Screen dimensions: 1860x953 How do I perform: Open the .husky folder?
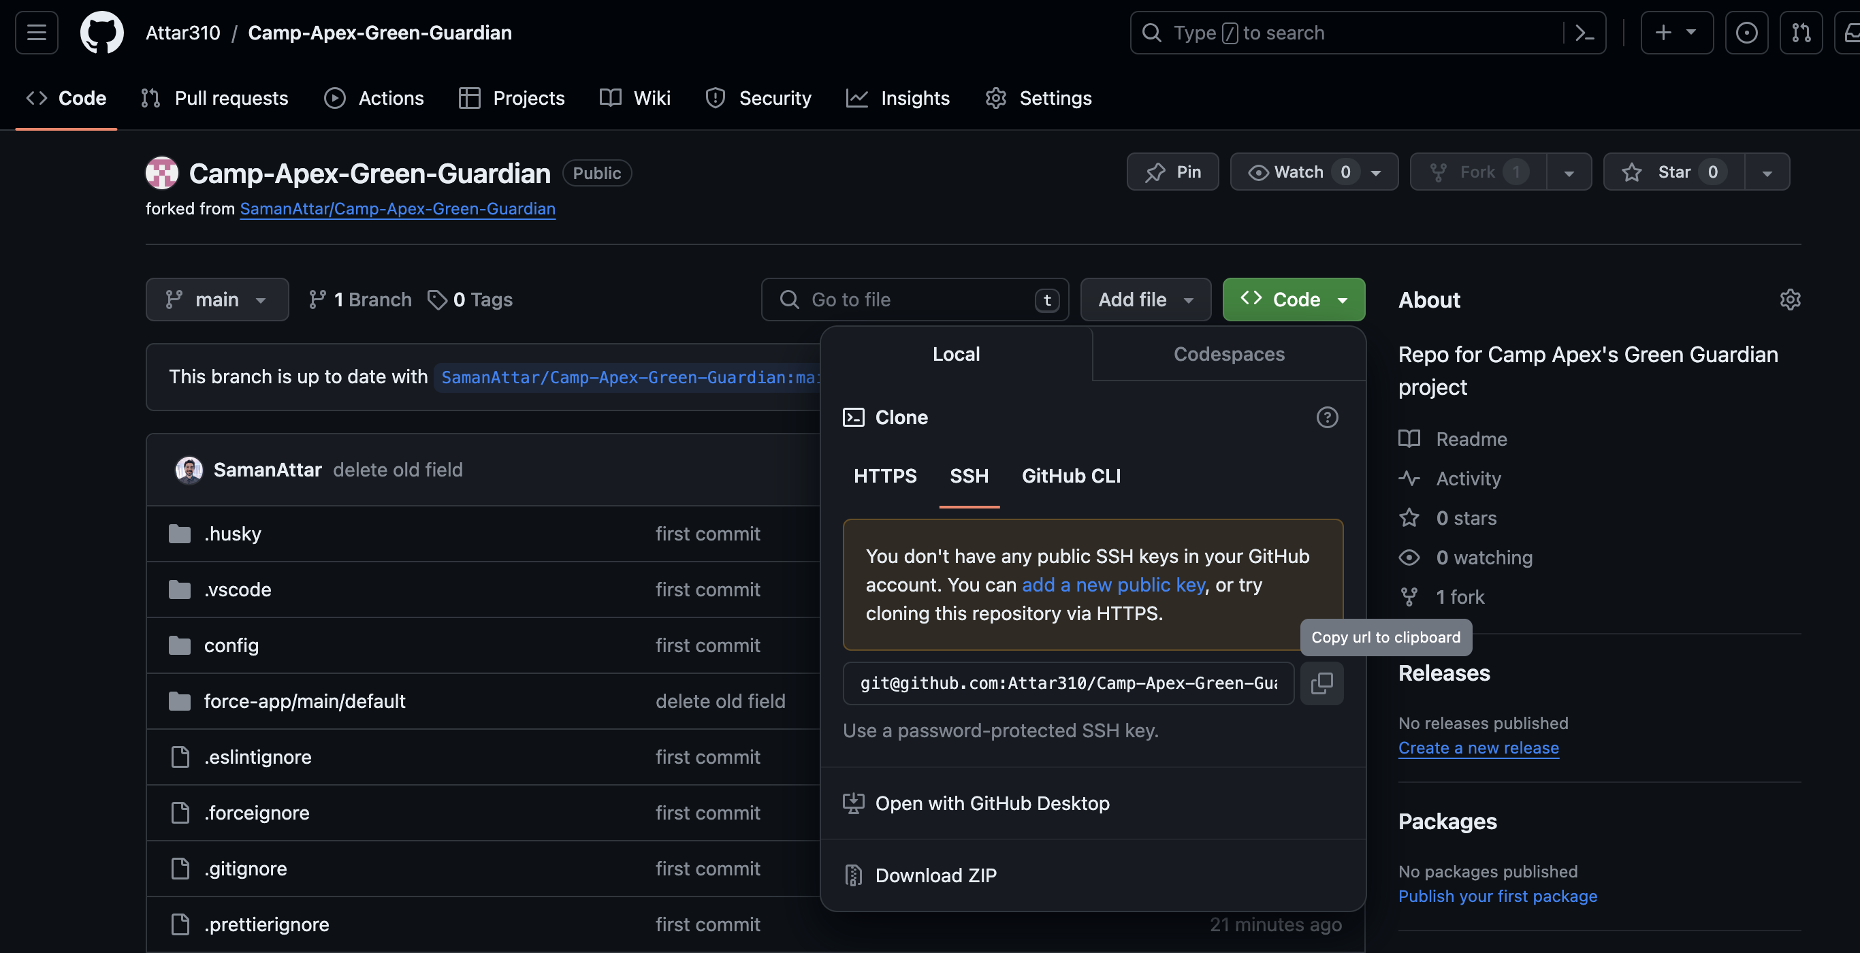233,534
